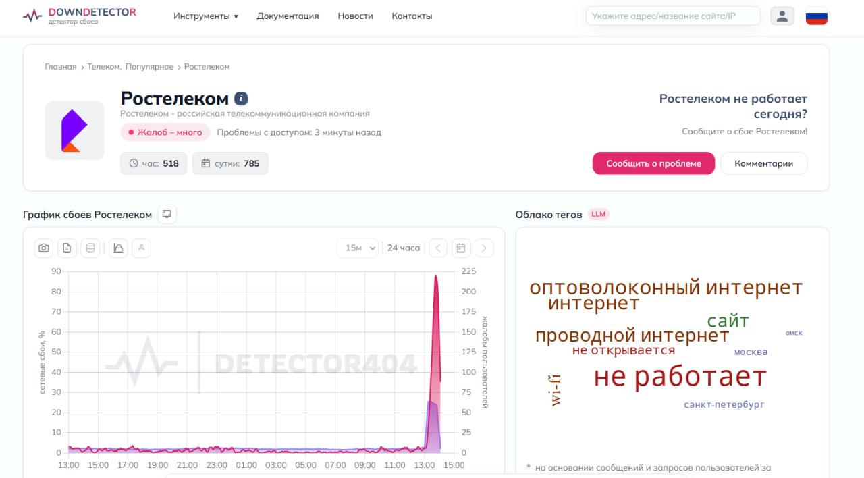Take chart screenshot with camera icon
864x478 pixels.
pos(44,248)
